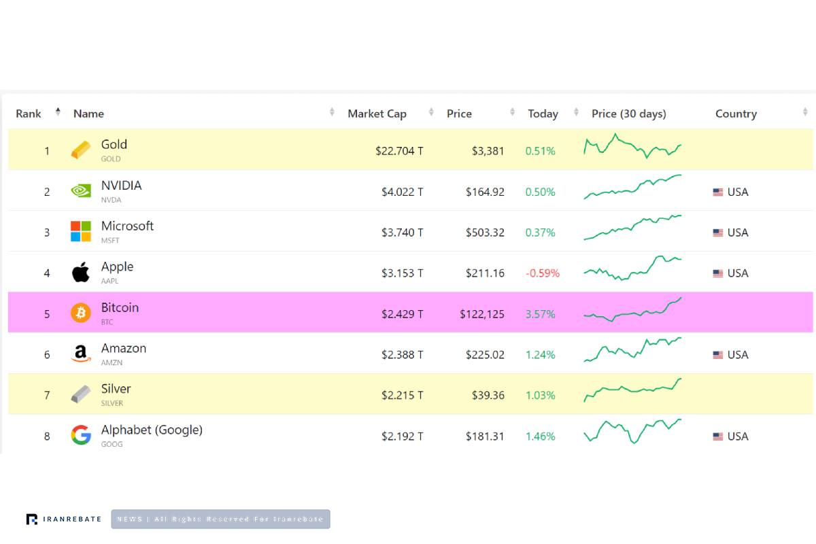Click the NVIDIA logo icon
Image resolution: width=816 pixels, height=544 pixels.
click(81, 191)
